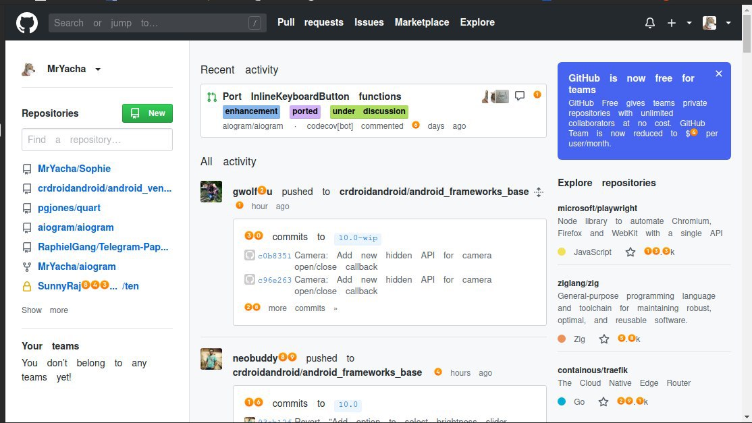Click the Find a repository field

[x=97, y=140]
